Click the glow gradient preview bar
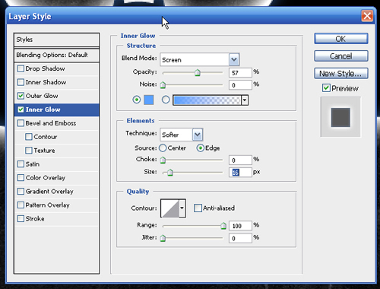Viewport: 380px width, 289px height. 207,100
